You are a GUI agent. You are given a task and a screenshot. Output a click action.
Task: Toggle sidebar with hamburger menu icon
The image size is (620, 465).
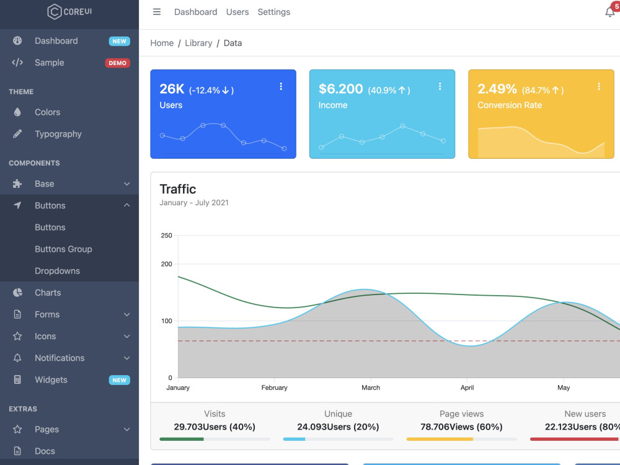pyautogui.click(x=157, y=12)
